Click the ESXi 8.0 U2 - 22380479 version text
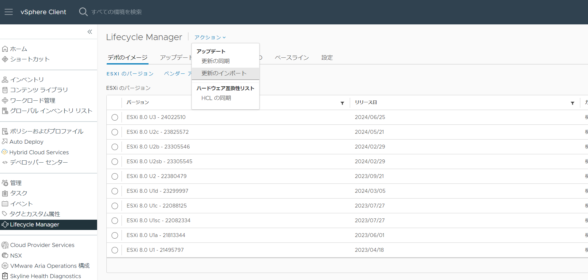588x280 pixels. 157,176
